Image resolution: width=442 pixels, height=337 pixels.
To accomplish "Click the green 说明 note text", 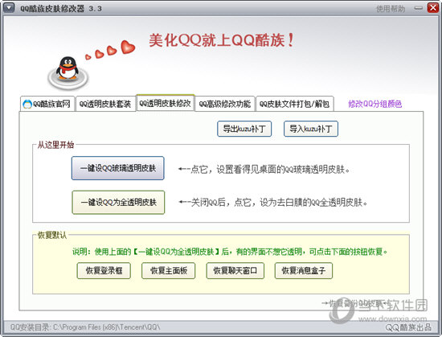I will pos(230,251).
